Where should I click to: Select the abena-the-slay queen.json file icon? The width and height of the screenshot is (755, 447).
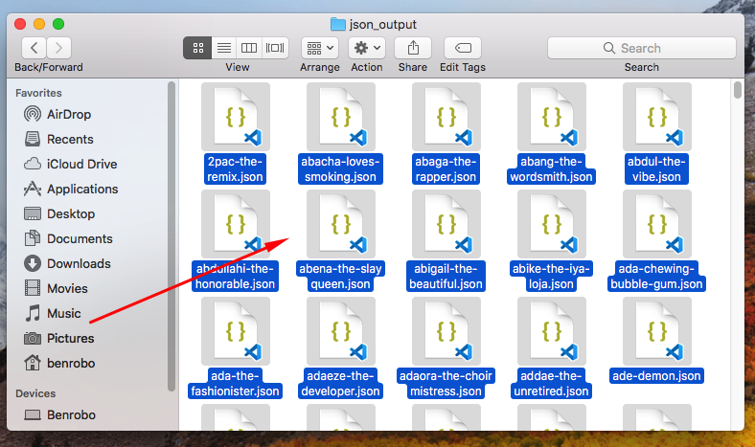point(341,224)
